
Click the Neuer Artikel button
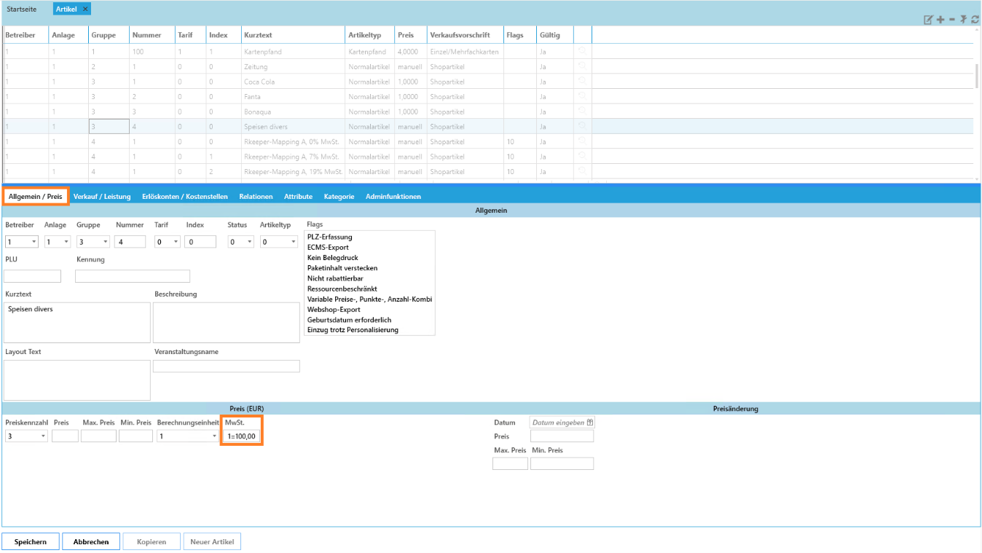pos(212,542)
